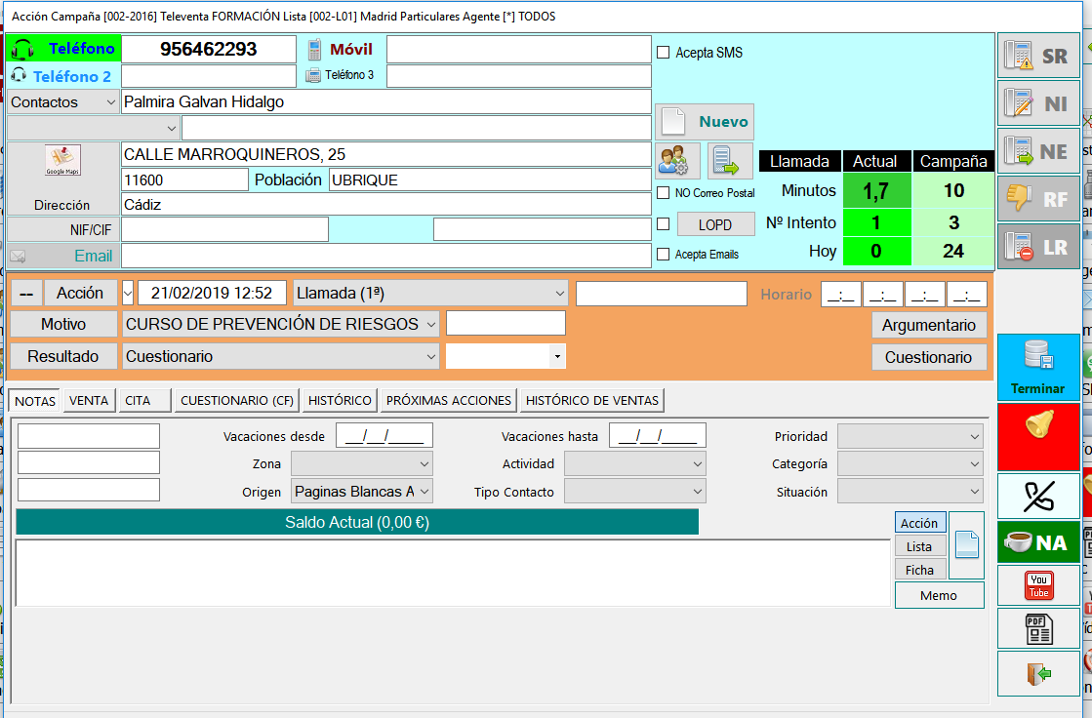Click the NA coffee cup break button
The height and width of the screenshot is (718, 1092).
tap(1037, 541)
